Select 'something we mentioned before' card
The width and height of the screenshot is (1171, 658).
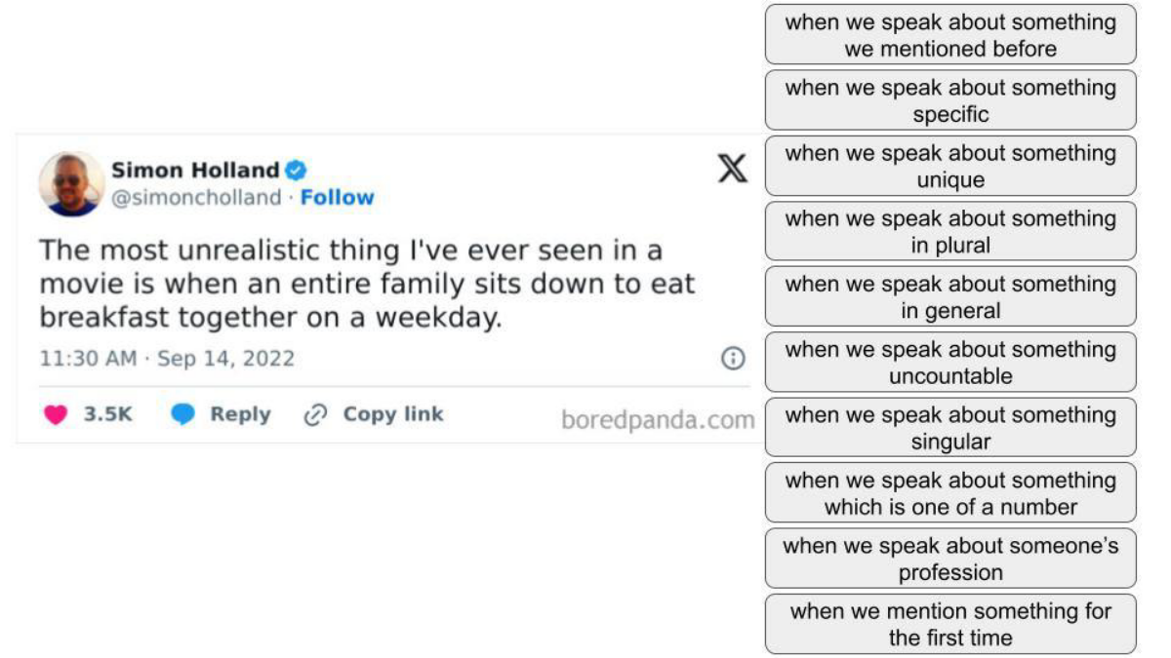click(x=950, y=35)
